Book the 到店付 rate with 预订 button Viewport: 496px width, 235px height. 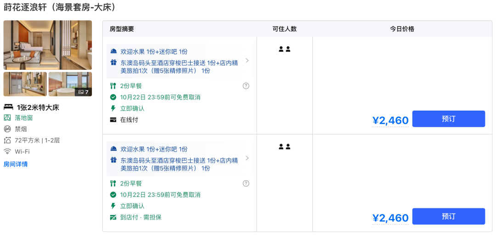click(x=448, y=217)
